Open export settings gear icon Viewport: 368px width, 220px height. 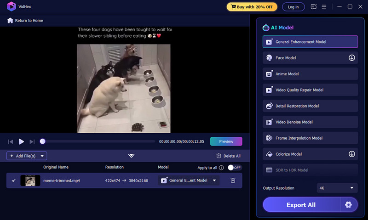click(348, 204)
